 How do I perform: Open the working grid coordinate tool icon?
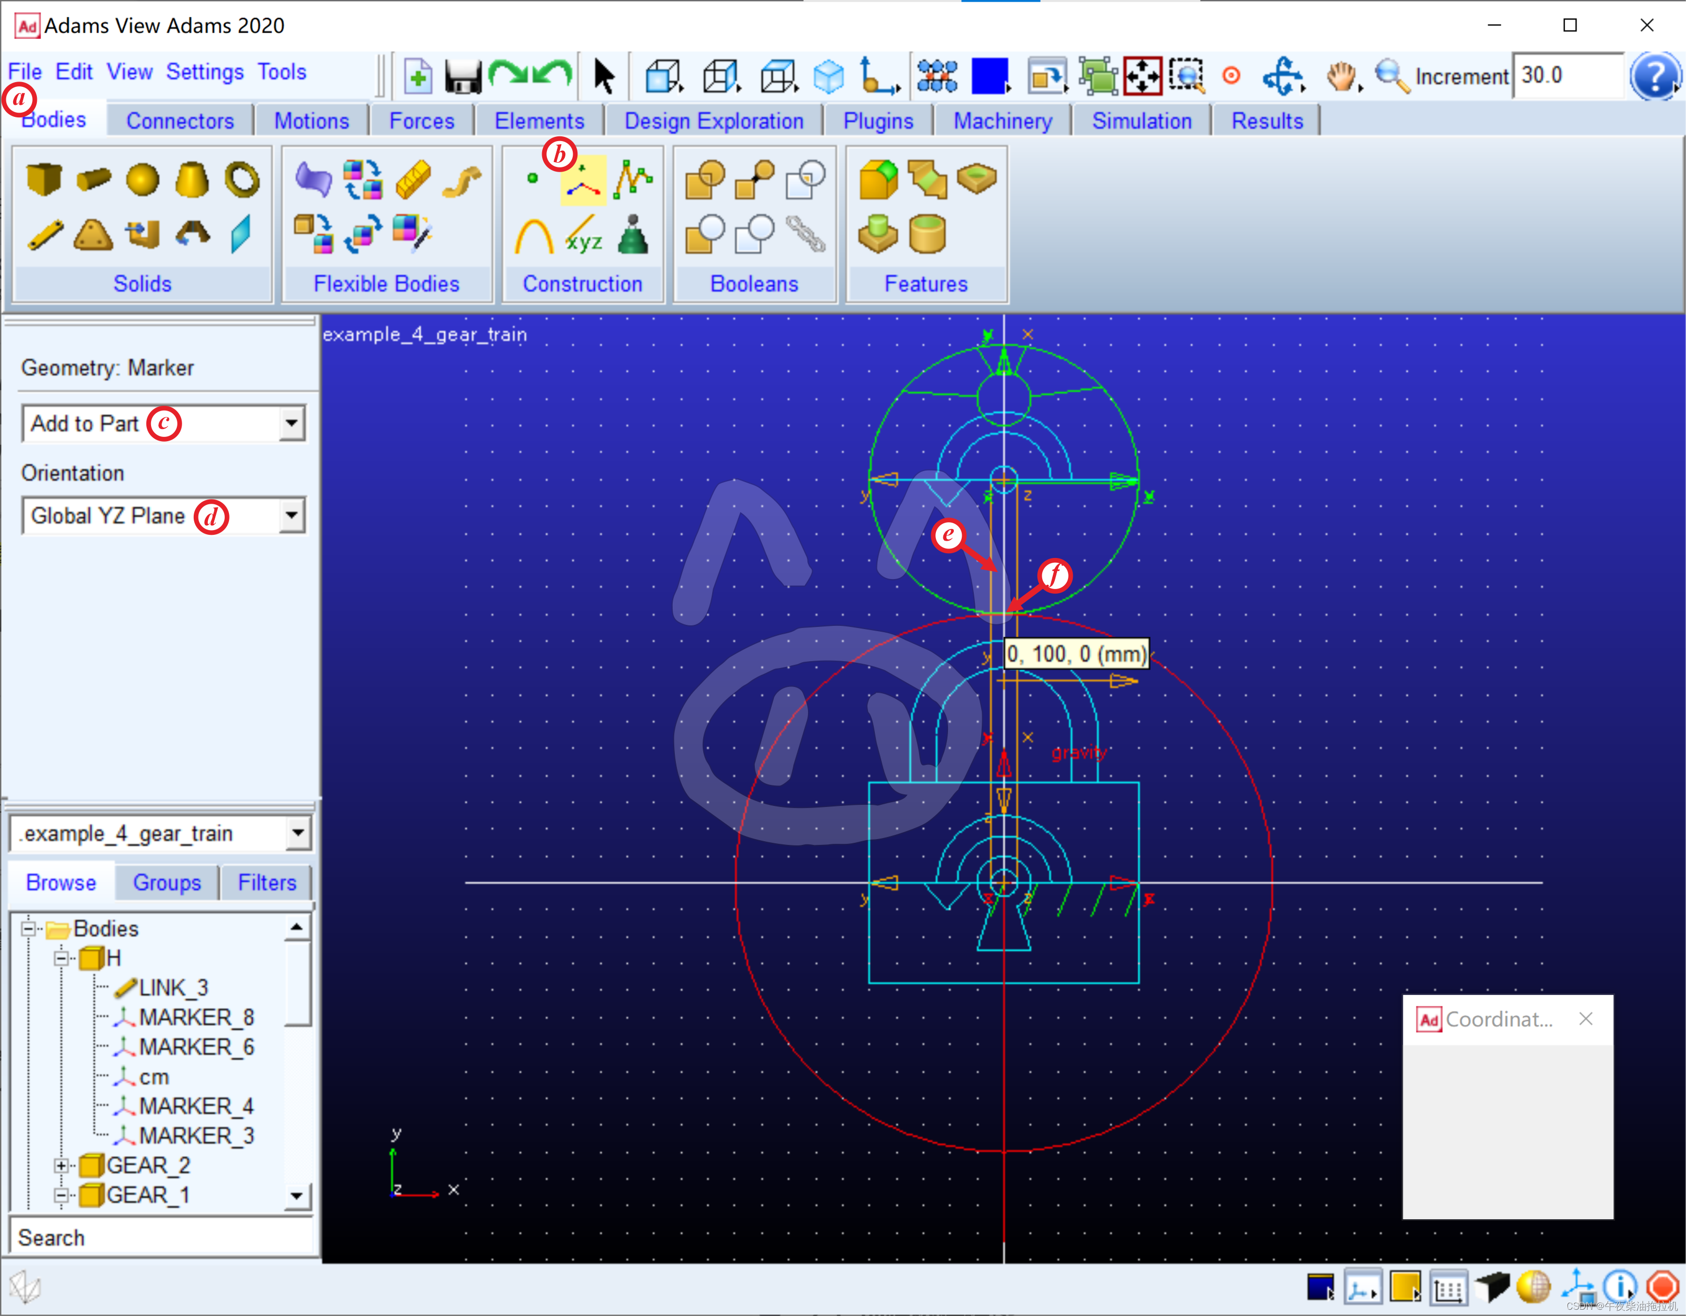pyautogui.click(x=879, y=76)
